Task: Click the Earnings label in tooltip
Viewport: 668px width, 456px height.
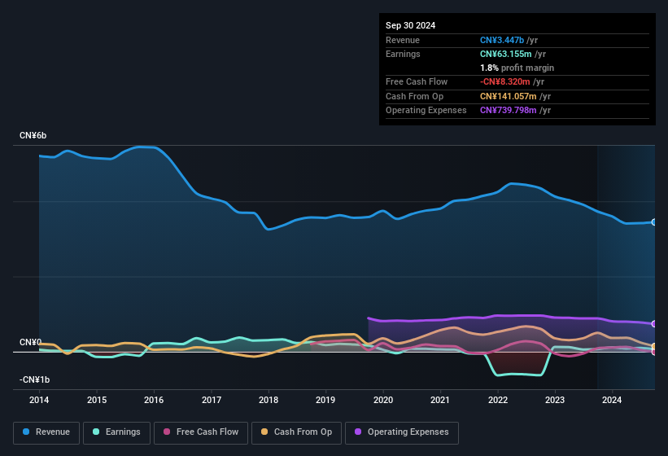Action: pos(403,54)
